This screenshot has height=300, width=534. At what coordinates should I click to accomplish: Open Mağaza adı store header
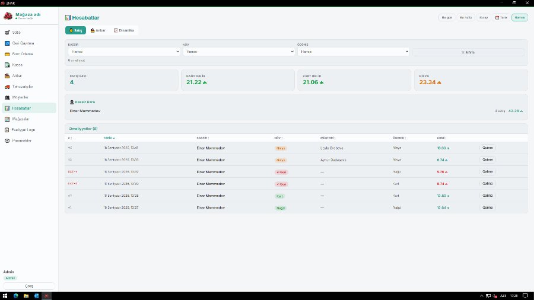(28, 15)
